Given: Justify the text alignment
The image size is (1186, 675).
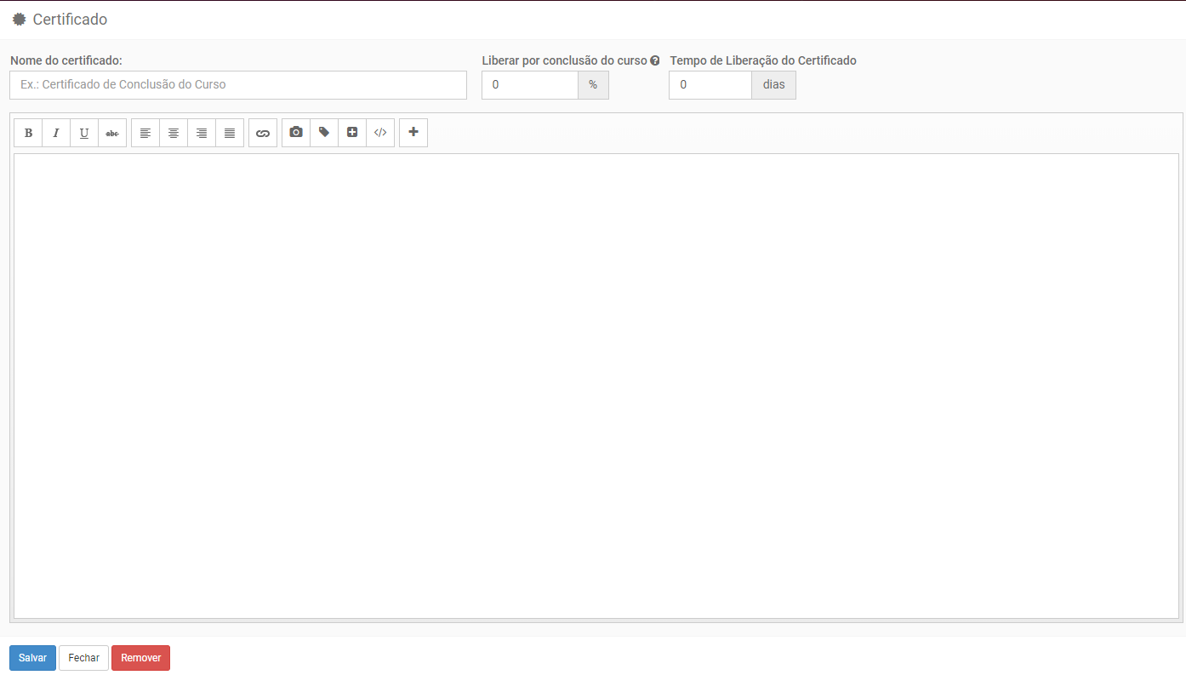Looking at the screenshot, I should [230, 133].
